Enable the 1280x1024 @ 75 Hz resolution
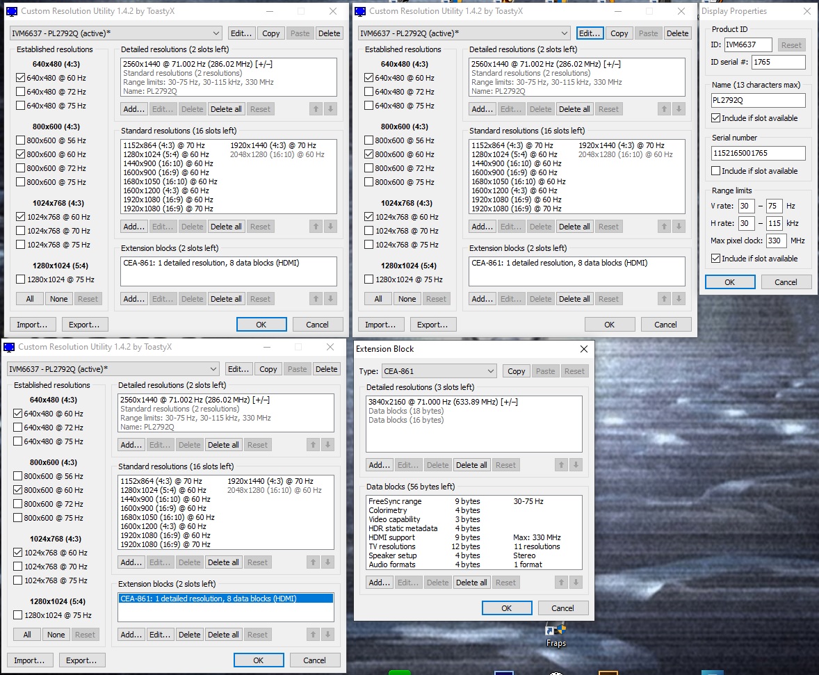 (x=20, y=279)
